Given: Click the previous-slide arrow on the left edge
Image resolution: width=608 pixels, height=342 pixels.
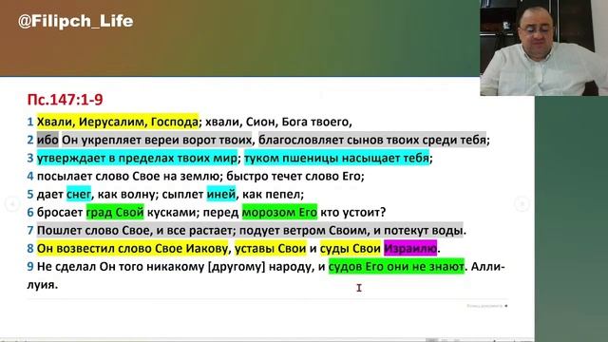Looking at the screenshot, I should click(x=12, y=203).
